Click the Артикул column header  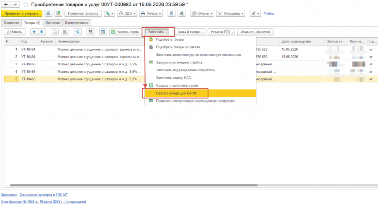point(47,41)
